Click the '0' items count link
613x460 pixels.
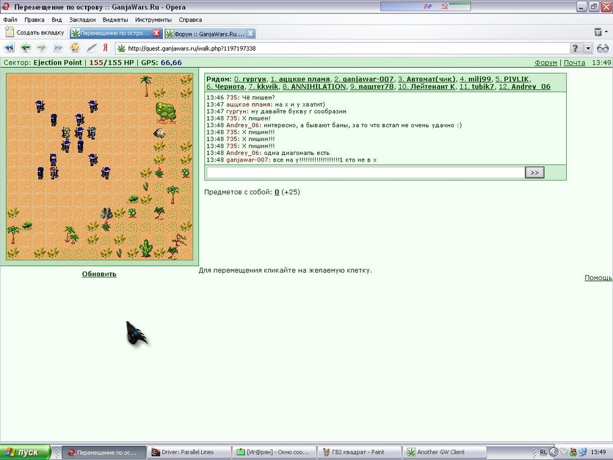click(x=277, y=192)
